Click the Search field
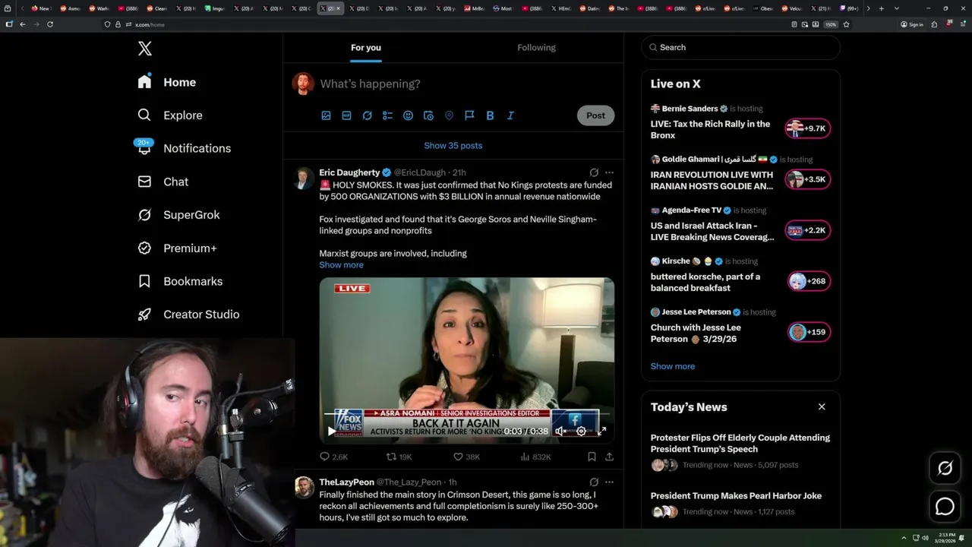Viewport: 972px width, 547px height. (740, 47)
